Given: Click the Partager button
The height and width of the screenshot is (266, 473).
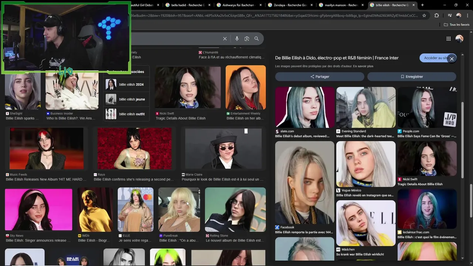Looking at the screenshot, I should tap(320, 76).
